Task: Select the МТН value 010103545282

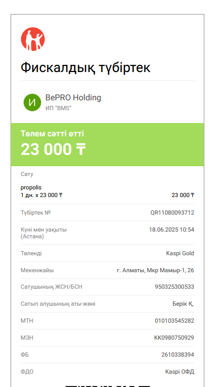Action: pos(174,321)
